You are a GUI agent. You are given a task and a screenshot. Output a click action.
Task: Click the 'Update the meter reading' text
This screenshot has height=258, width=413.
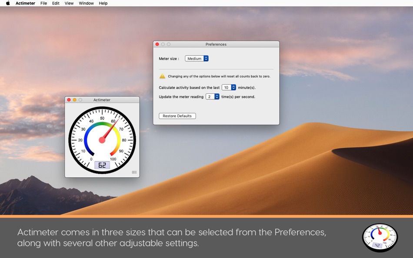click(181, 96)
